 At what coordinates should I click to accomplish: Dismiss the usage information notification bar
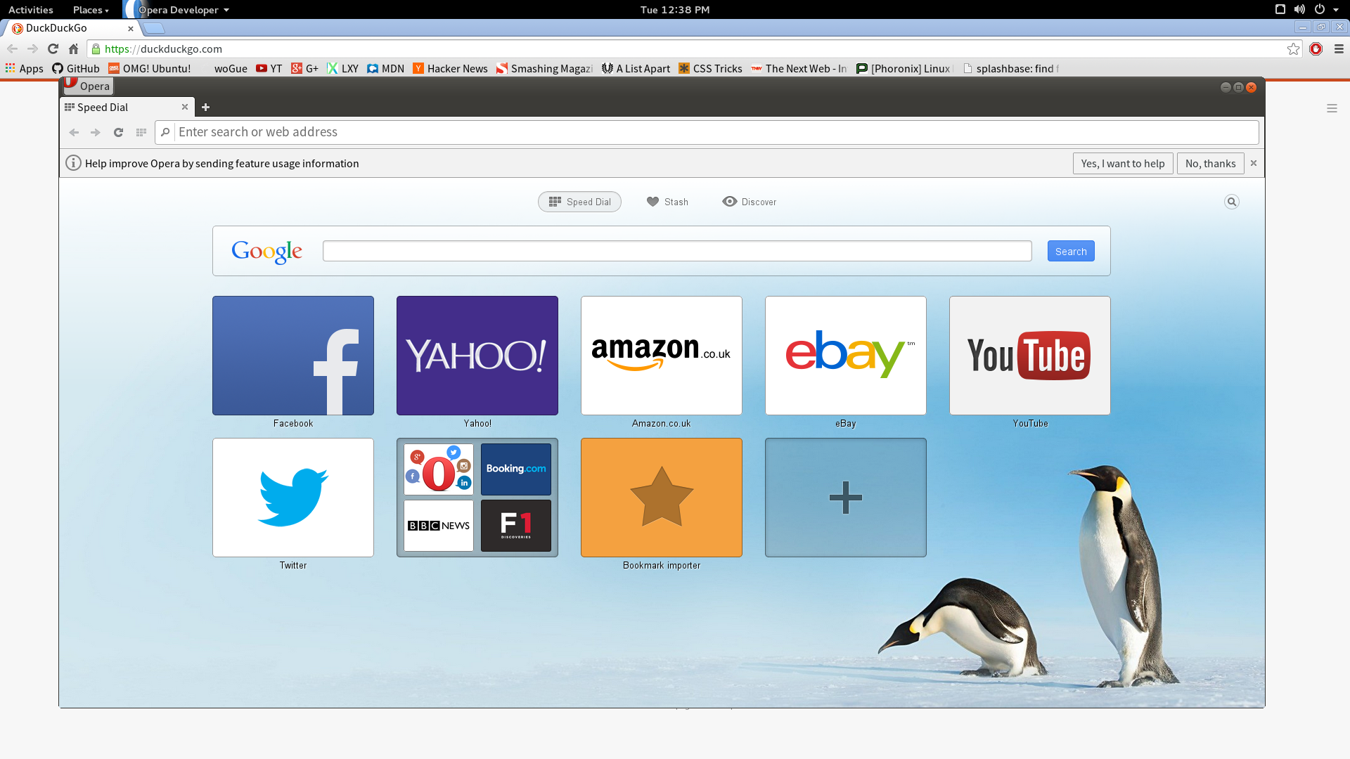tap(1254, 163)
